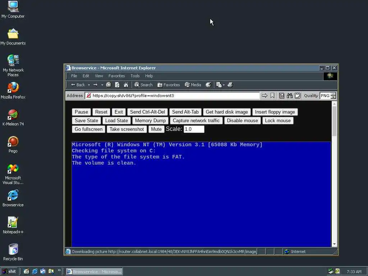The width and height of the screenshot is (368, 276).
Task: Select the Mozilla Firefox desktop shortcut
Action: point(13,91)
